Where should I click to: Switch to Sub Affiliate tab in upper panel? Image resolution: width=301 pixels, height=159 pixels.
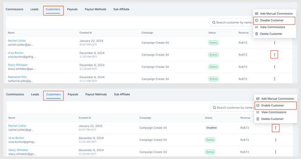[121, 9]
